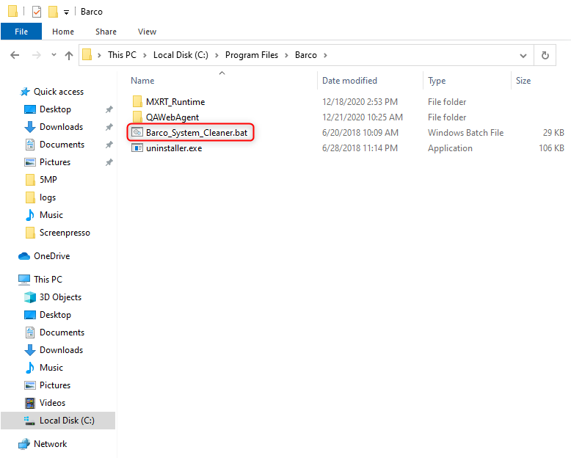This screenshot has height=458, width=571.
Task: Open the Screenpresso folder in Quick access
Action: pos(65,233)
